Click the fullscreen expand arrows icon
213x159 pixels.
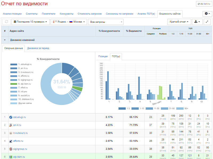pyautogui.click(x=207, y=22)
